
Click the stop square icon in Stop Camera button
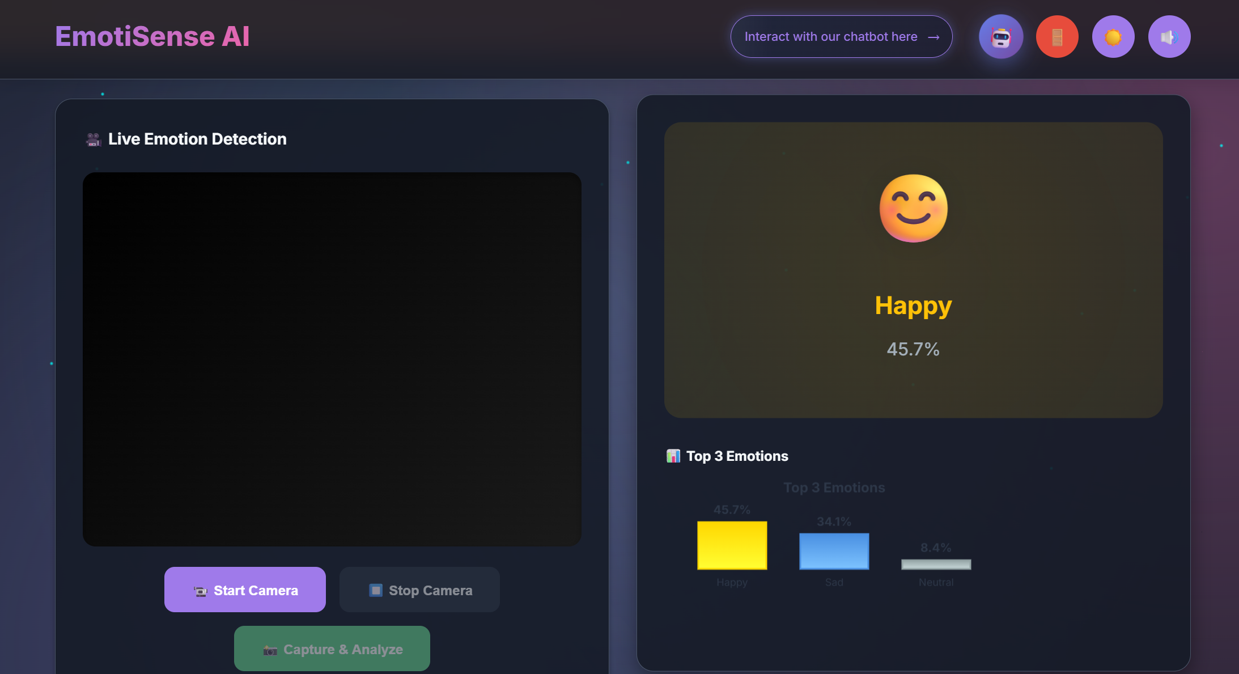coord(375,590)
